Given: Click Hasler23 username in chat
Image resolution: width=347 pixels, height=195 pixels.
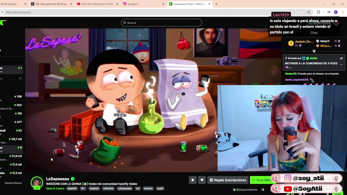Looking at the screenshot, I should [x=291, y=74].
